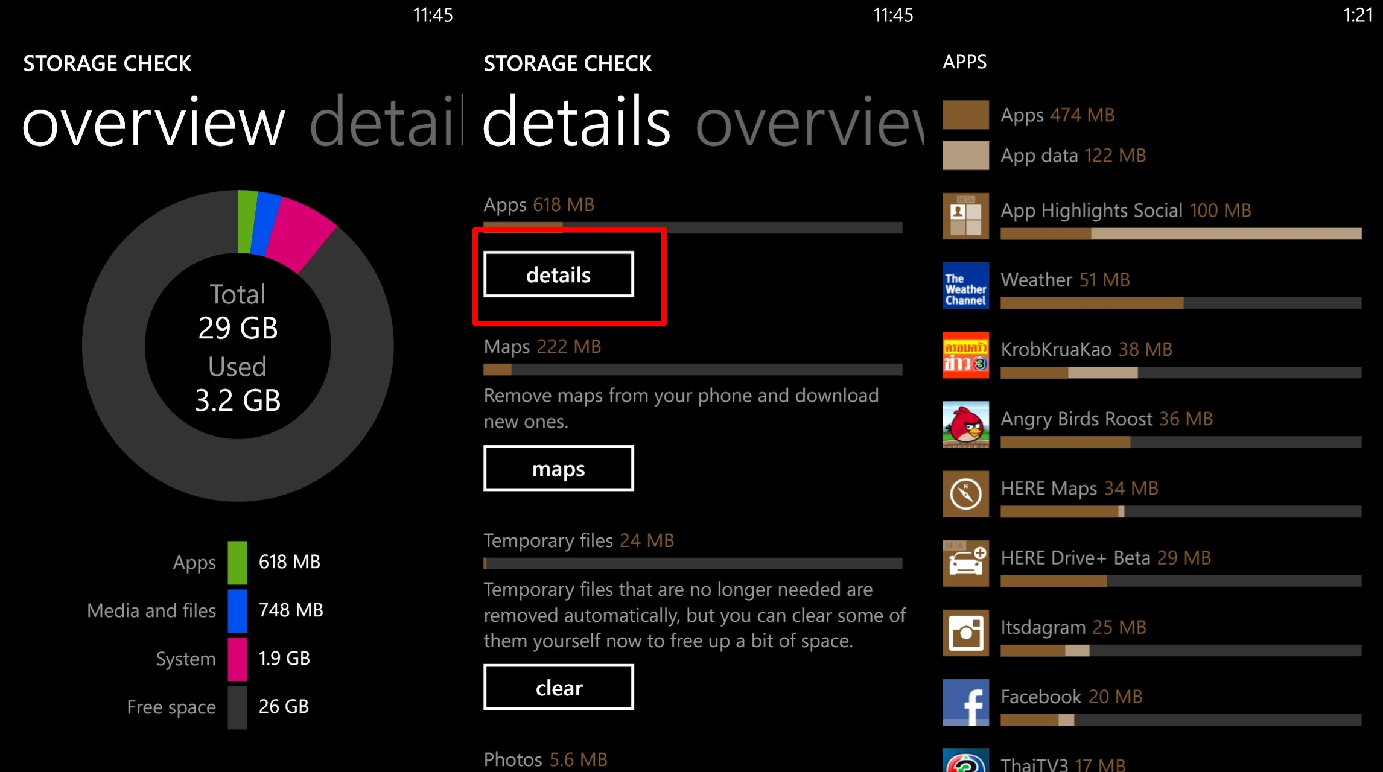The image size is (1383, 772).
Task: Select the active details pivot heading
Action: coord(576,121)
